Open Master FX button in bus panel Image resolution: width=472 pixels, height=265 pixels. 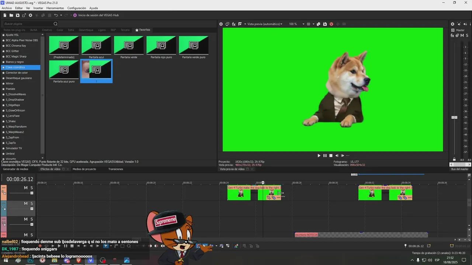point(453,36)
